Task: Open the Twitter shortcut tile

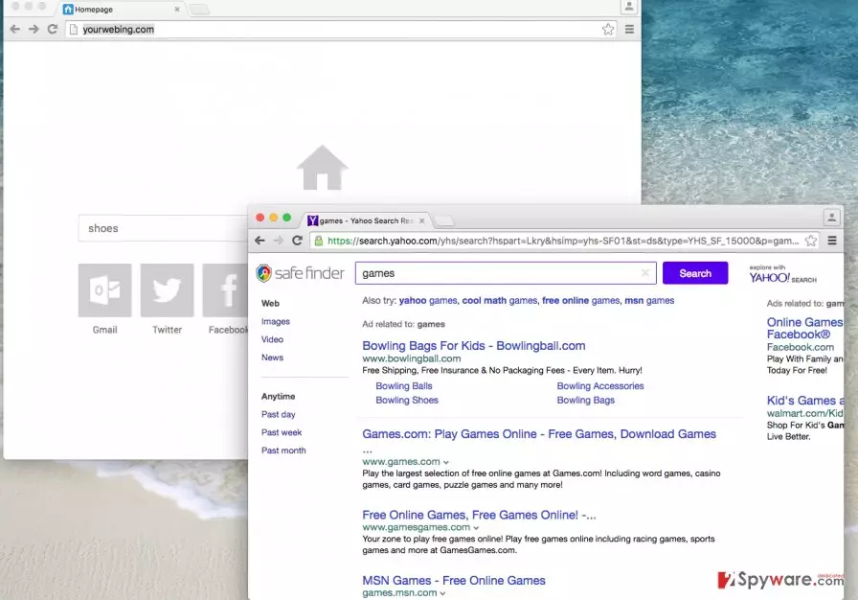Action: click(x=167, y=290)
